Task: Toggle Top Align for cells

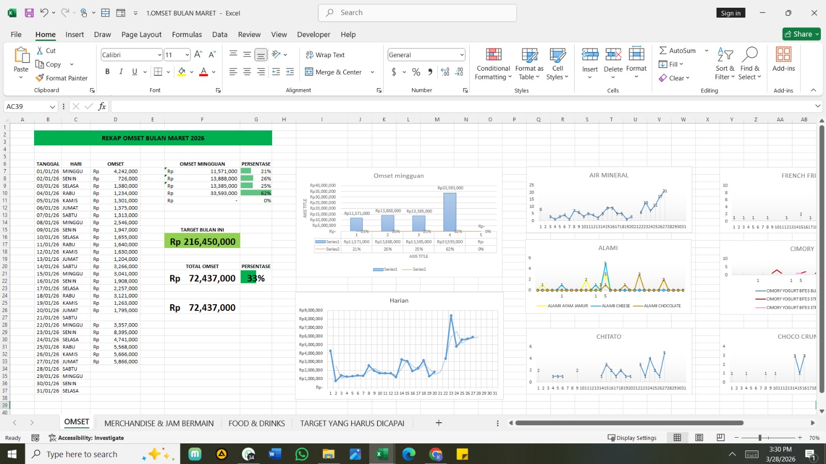Action: click(x=233, y=55)
